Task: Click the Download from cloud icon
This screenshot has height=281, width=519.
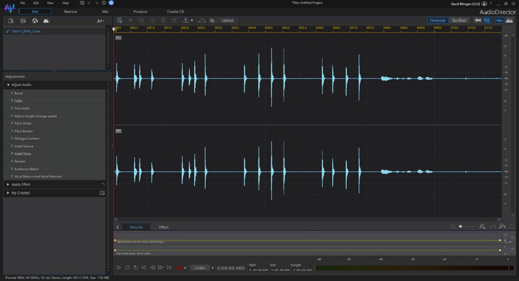Action: pyautogui.click(x=47, y=21)
